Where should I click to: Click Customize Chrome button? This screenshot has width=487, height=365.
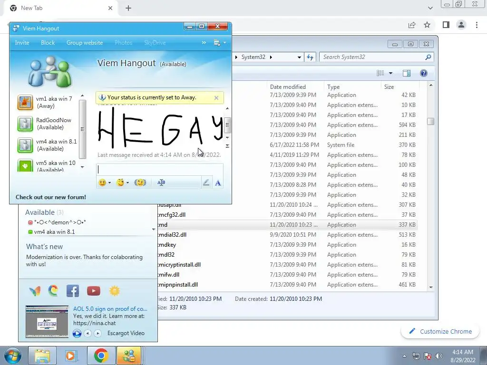[x=440, y=331]
